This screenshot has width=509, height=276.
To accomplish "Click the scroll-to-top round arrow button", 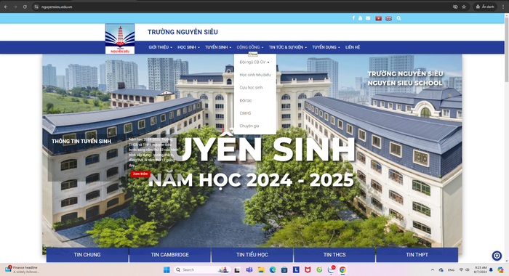I will pos(497,256).
